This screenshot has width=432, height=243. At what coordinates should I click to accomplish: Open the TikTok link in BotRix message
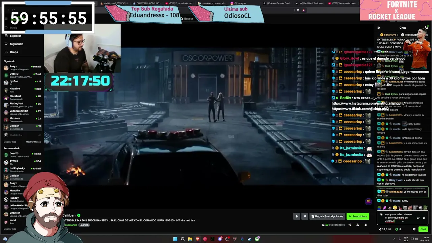360,109
